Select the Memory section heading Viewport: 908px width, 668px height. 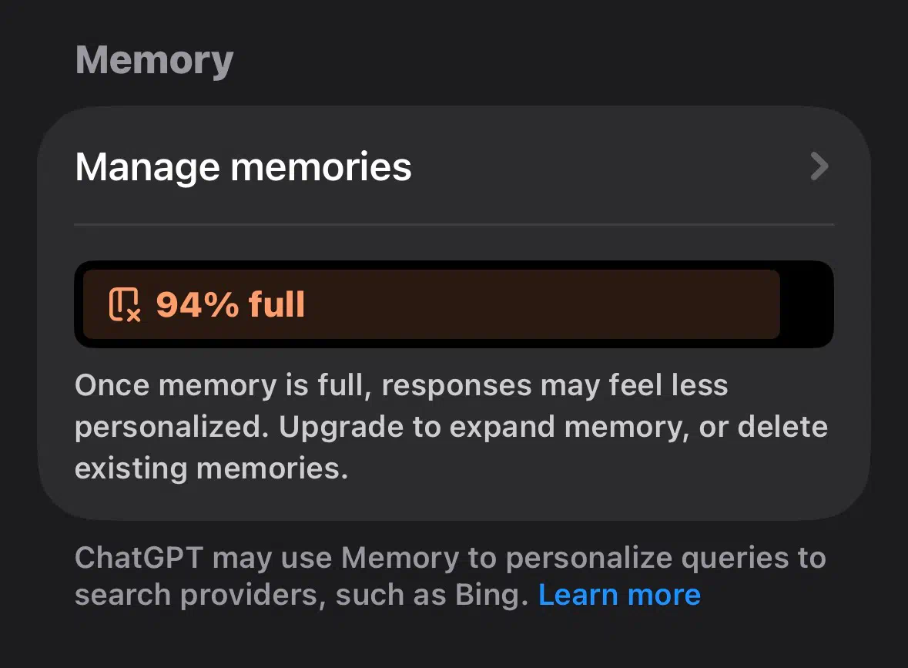pyautogui.click(x=154, y=60)
